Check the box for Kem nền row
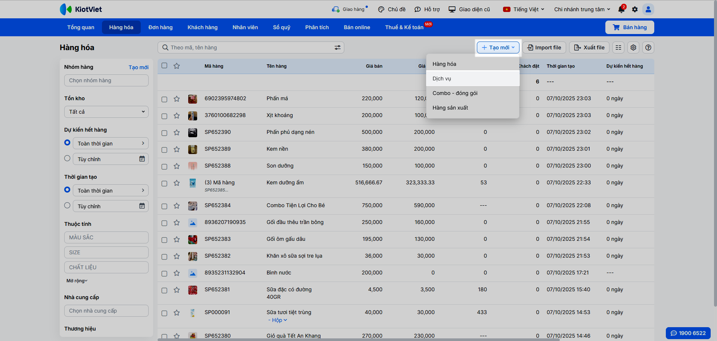The width and height of the screenshot is (717, 341). (164, 150)
